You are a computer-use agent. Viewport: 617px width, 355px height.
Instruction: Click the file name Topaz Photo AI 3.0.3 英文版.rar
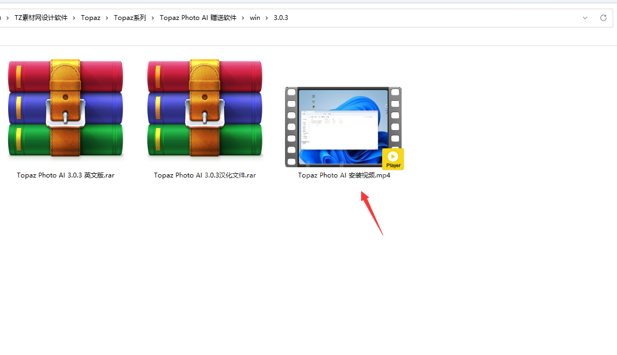[x=65, y=175]
